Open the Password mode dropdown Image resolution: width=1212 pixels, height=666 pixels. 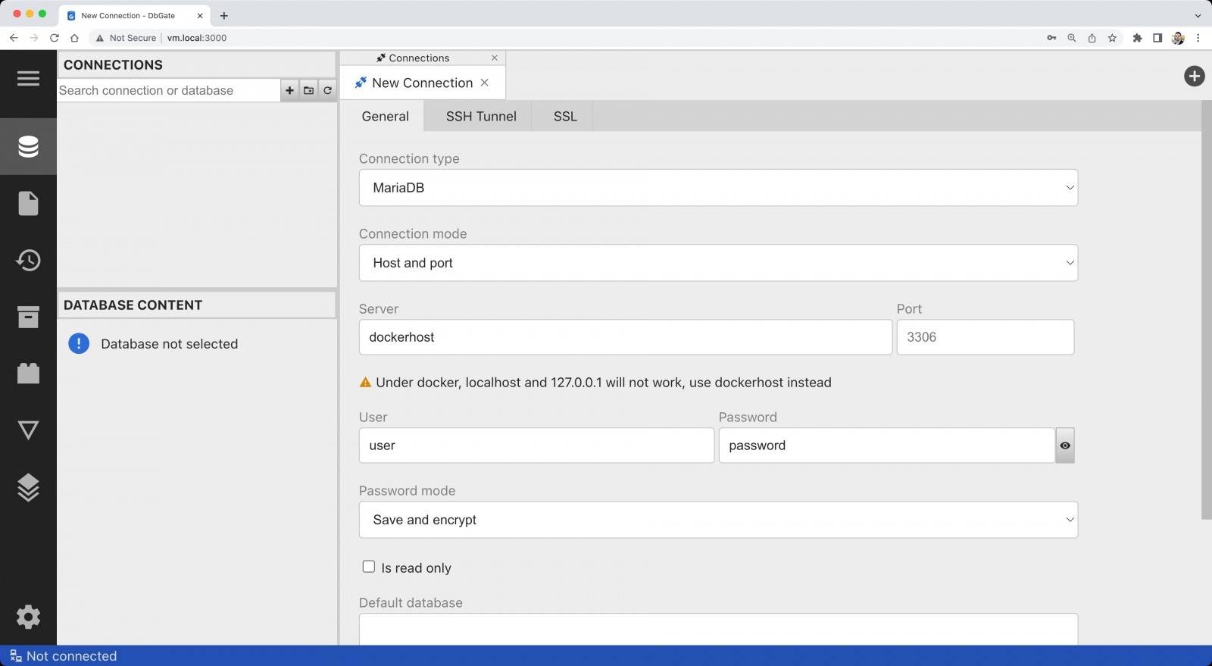(718, 520)
